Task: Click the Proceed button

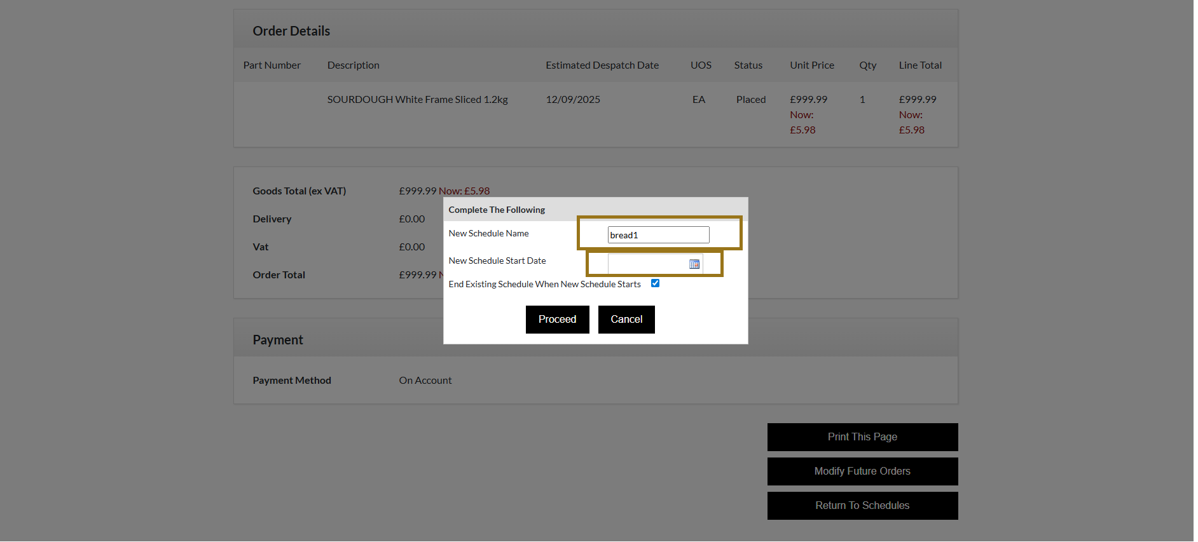Action: 557,319
